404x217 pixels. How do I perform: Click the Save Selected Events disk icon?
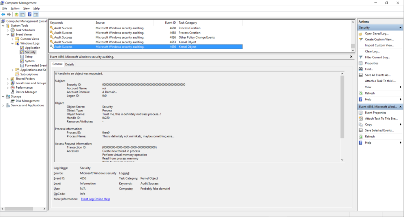361,131
